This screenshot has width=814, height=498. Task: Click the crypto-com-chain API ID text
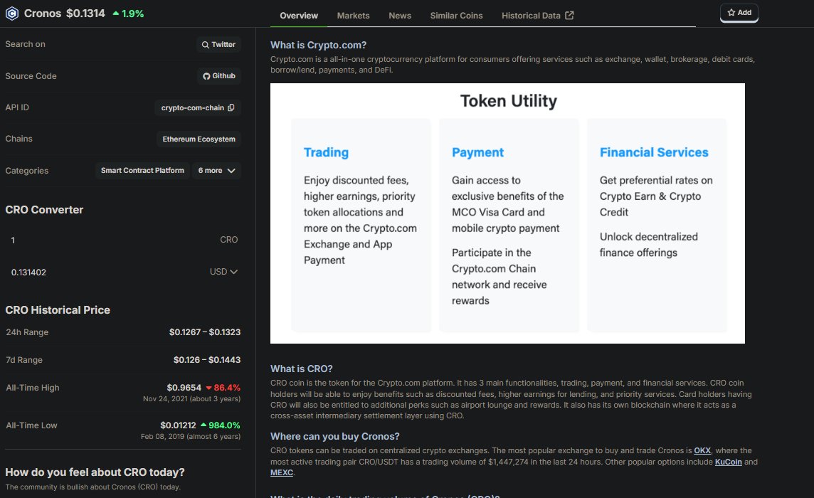pos(193,107)
